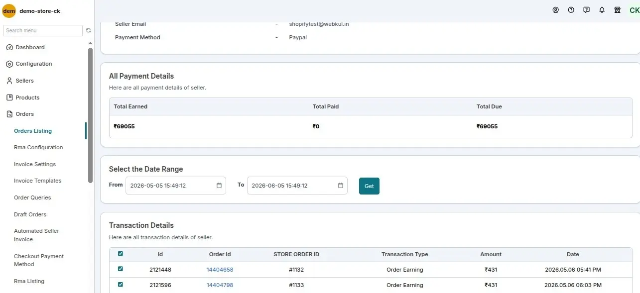Open Invoice Settings submenu
The width and height of the screenshot is (640, 293).
(x=35, y=164)
